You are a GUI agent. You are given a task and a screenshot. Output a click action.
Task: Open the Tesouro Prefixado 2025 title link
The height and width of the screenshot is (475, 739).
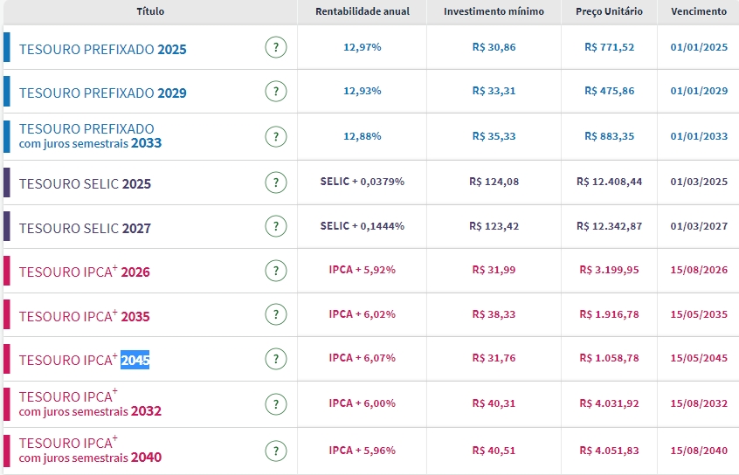(102, 50)
